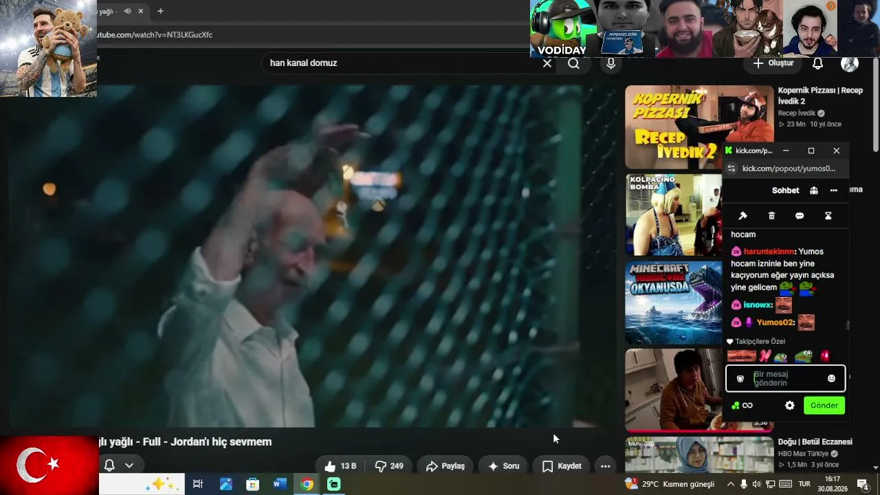Dislike the video with 249 dislikes

click(x=389, y=466)
